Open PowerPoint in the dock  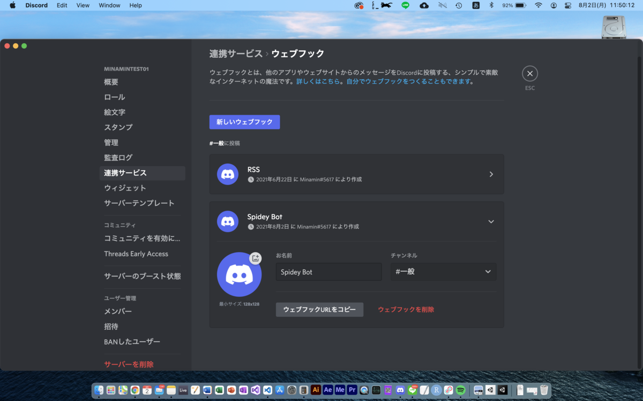click(231, 390)
